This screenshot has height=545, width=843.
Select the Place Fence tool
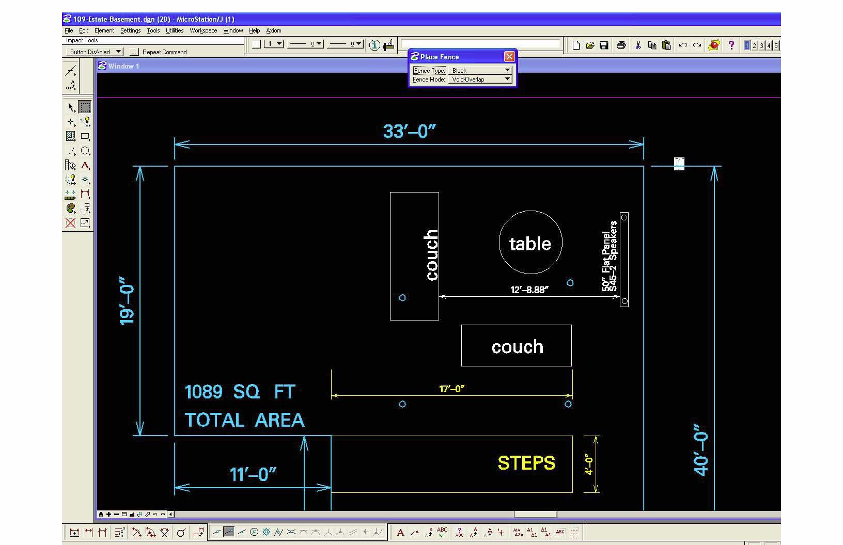85,107
